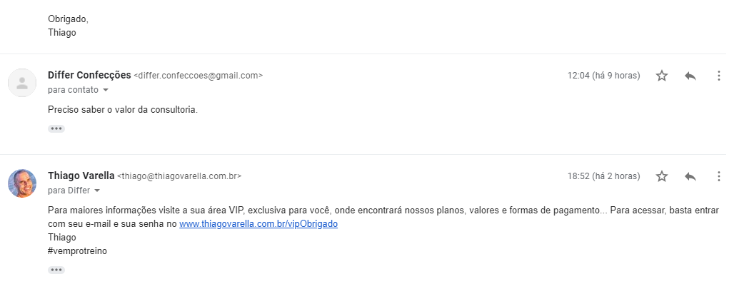739x304 pixels.
Task: Open more options for Thiago Varella's message
Action: click(x=718, y=176)
